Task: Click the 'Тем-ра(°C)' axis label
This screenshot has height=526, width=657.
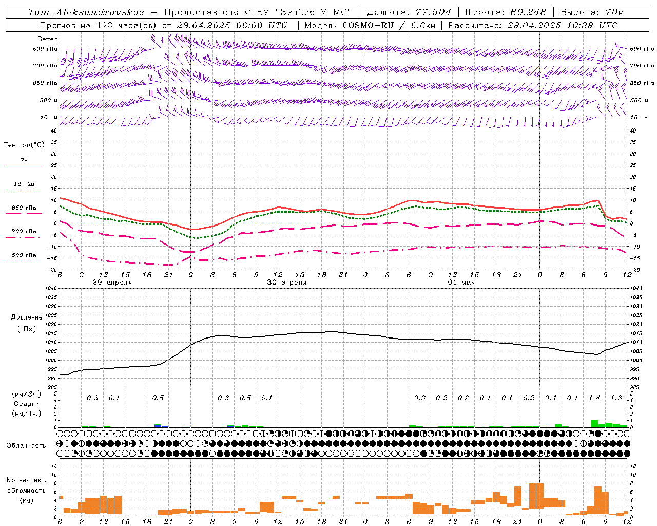Action: pyautogui.click(x=24, y=145)
